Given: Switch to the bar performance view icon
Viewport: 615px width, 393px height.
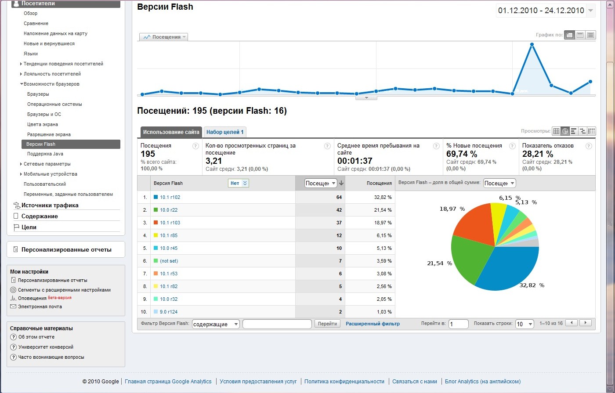Looking at the screenshot, I should (574, 131).
